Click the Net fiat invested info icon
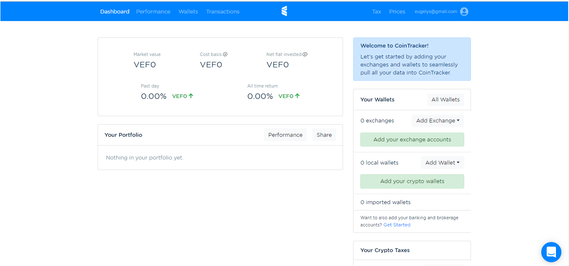This screenshot has width=569, height=266. (x=305, y=54)
